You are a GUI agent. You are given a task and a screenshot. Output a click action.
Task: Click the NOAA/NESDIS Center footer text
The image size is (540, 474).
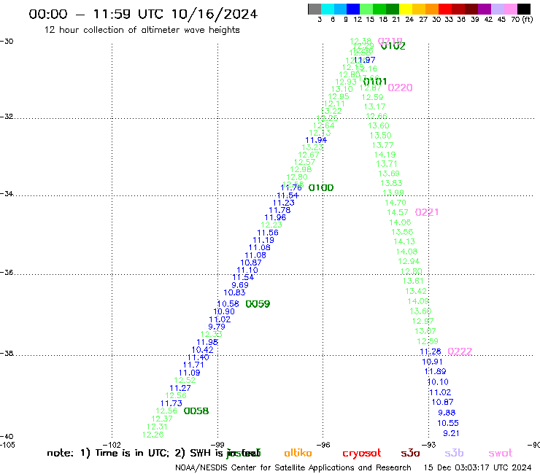(293, 468)
